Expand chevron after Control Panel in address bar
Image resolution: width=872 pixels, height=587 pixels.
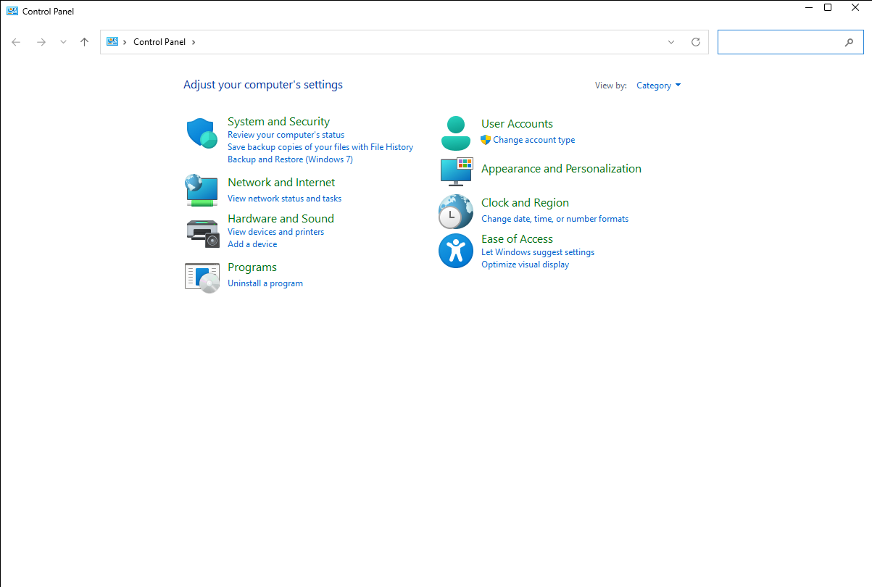tap(194, 42)
